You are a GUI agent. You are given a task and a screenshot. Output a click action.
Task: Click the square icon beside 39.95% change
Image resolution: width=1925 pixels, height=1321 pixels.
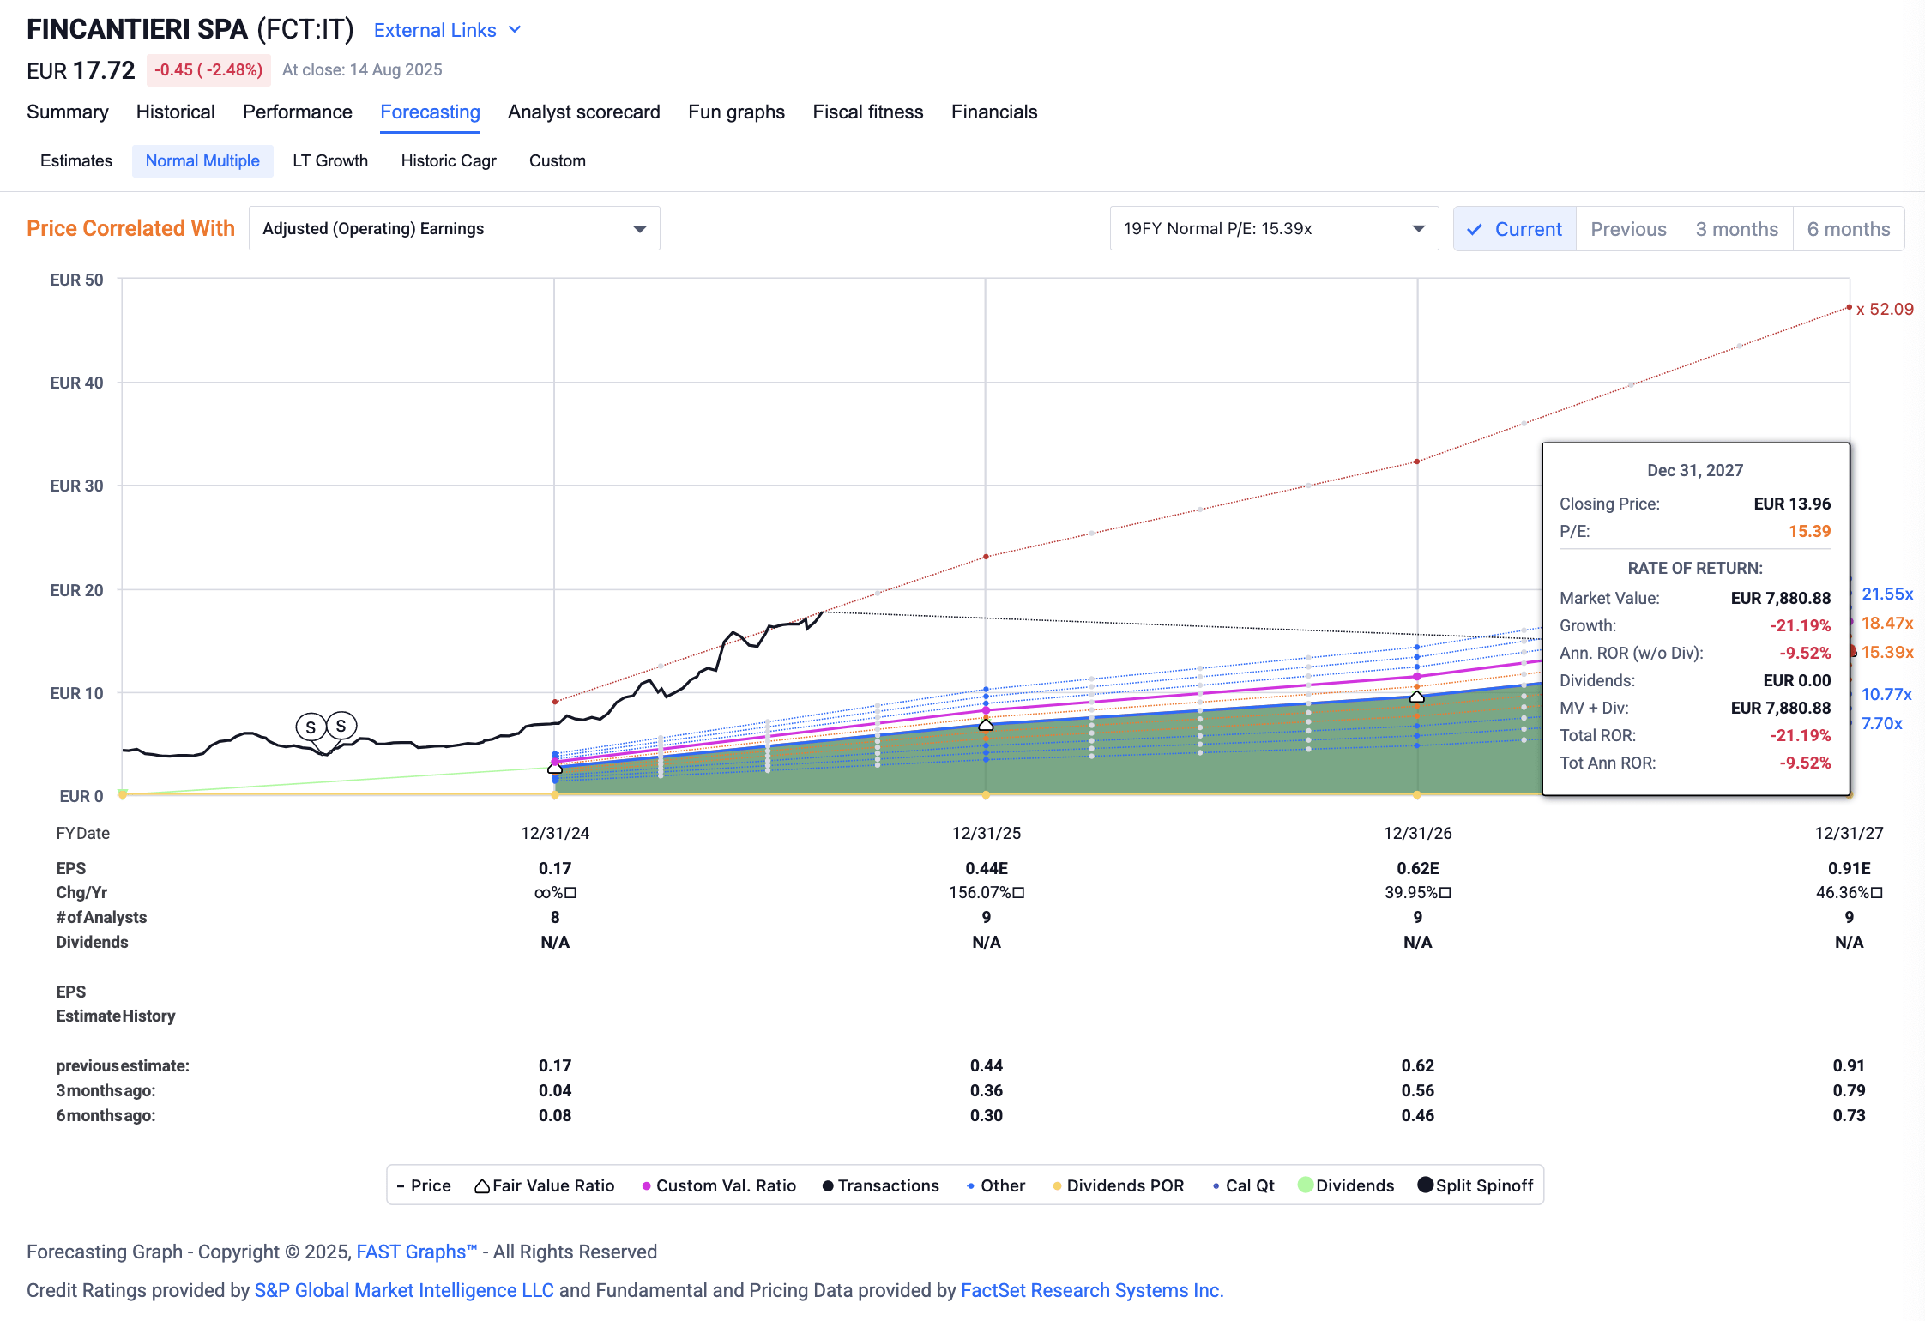1445,893
